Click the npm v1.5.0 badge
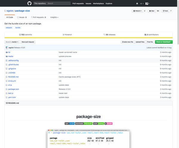 click(x=70, y=124)
